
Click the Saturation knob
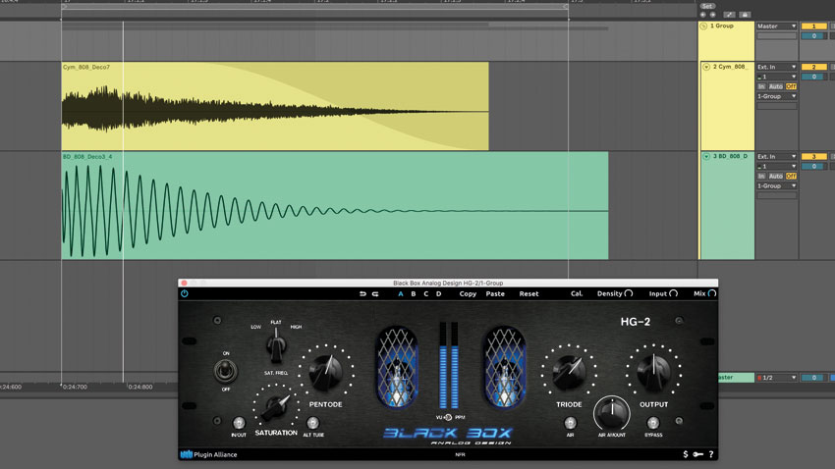(x=276, y=408)
